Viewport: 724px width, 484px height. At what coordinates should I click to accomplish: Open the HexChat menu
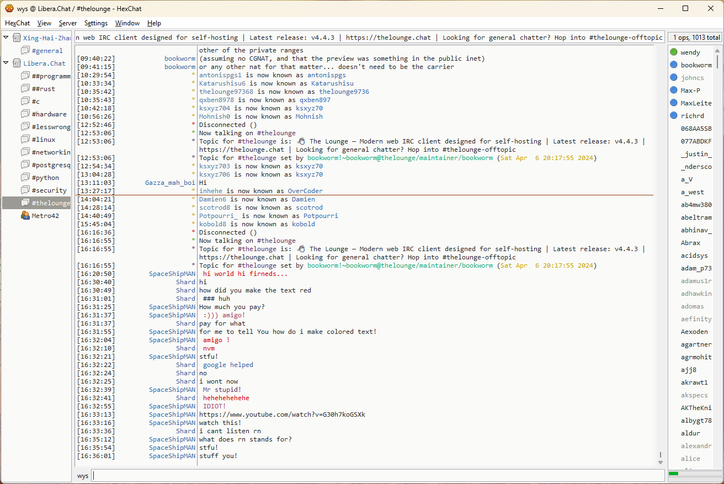point(18,23)
